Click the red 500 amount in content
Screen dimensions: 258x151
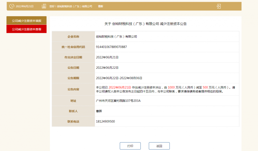205,88
